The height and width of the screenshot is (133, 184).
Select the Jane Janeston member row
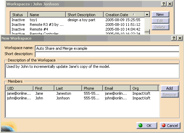click(x=82, y=93)
